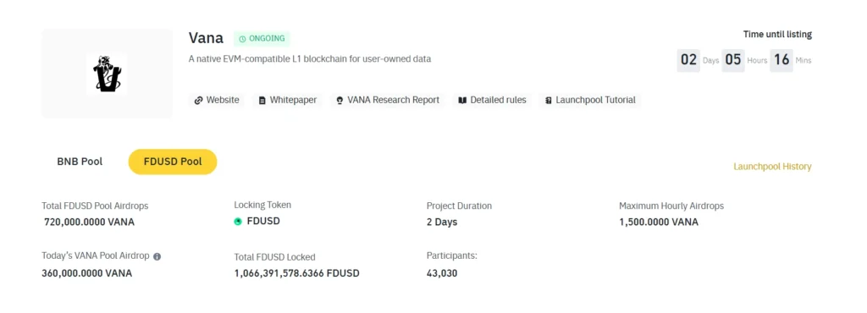Click the Vana project title
The image size is (867, 313).
[207, 38]
